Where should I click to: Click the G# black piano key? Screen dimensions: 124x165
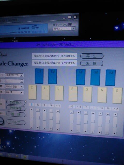(95, 77)
